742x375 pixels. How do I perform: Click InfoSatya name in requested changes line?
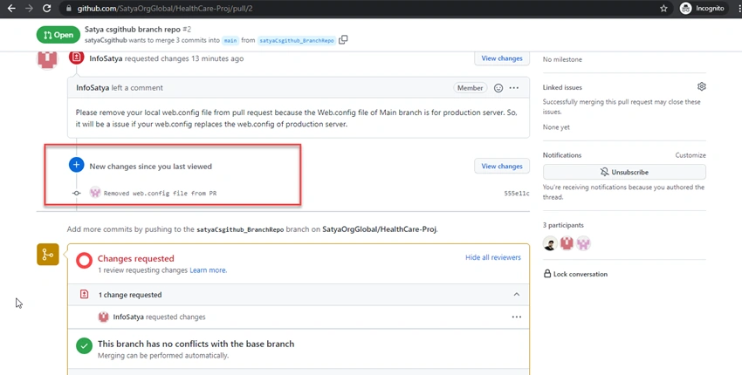click(x=106, y=58)
